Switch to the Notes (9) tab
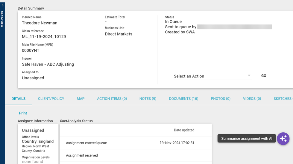The height and width of the screenshot is (164, 293). coord(148,99)
